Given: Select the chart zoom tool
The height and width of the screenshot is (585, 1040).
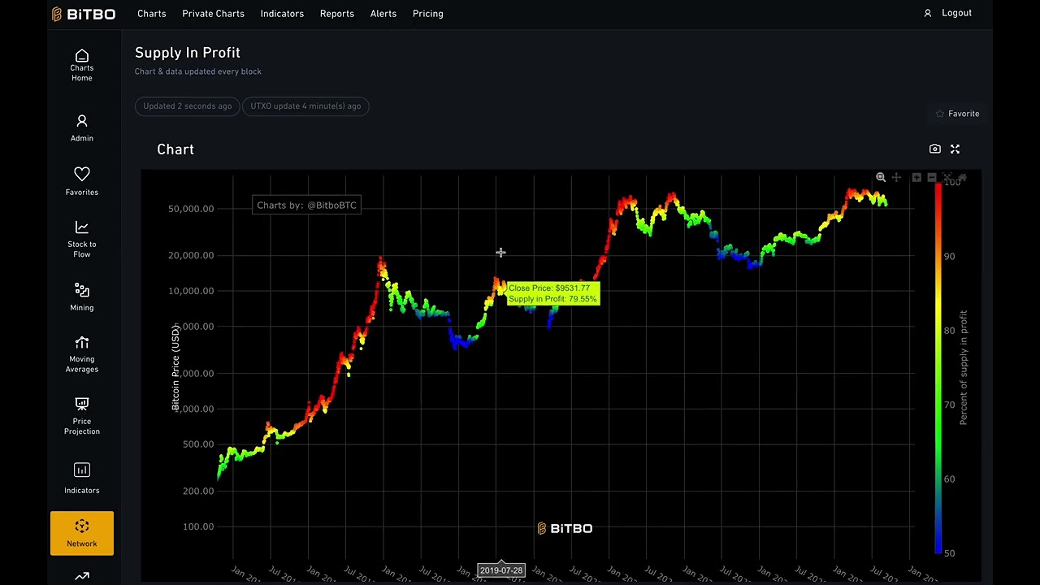Looking at the screenshot, I should click(881, 177).
